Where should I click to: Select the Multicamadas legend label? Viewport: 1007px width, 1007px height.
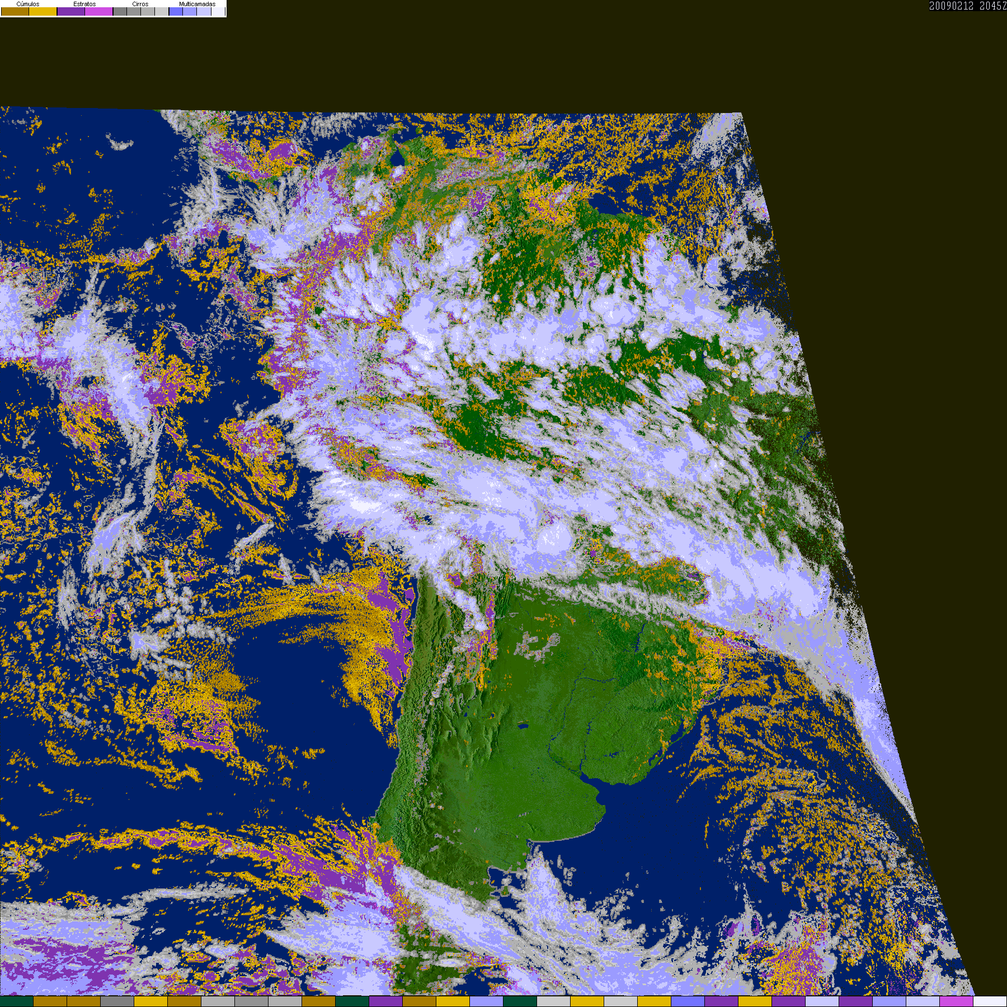click(197, 4)
